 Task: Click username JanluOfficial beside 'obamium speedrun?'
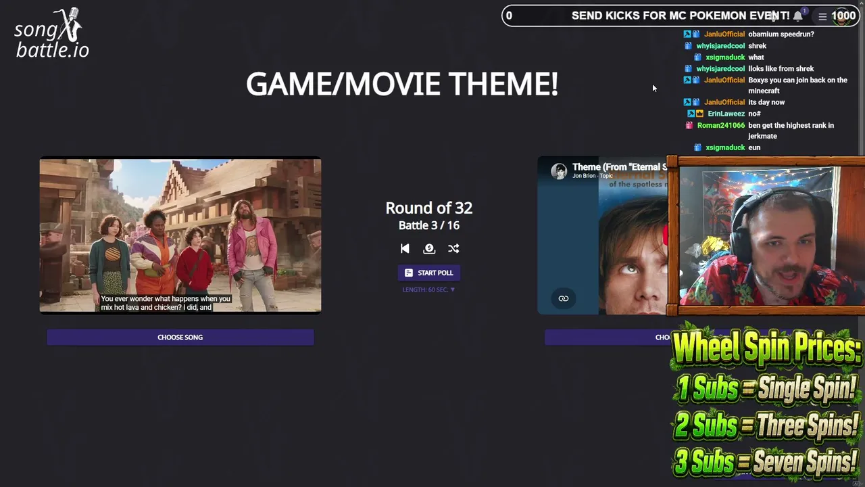724,34
